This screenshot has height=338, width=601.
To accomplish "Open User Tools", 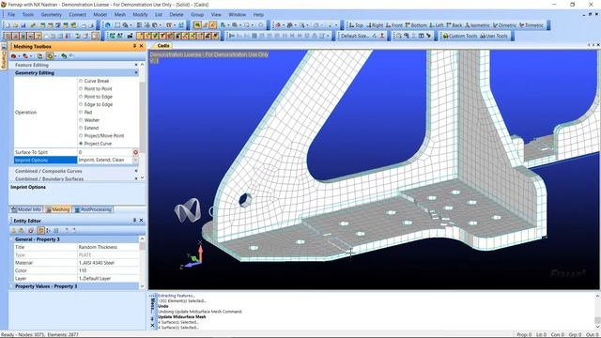I will click(x=493, y=36).
